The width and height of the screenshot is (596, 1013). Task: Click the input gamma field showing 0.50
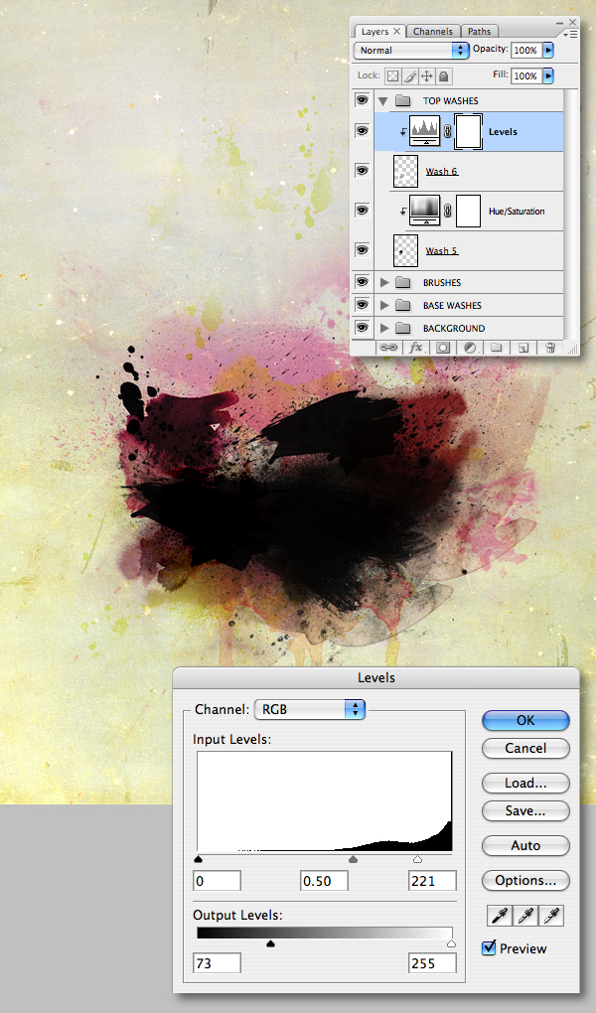(325, 881)
